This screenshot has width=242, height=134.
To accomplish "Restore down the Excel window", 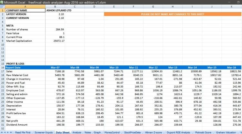I will click(x=238, y=2).
